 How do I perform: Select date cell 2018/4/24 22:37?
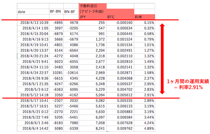tap(33, 73)
